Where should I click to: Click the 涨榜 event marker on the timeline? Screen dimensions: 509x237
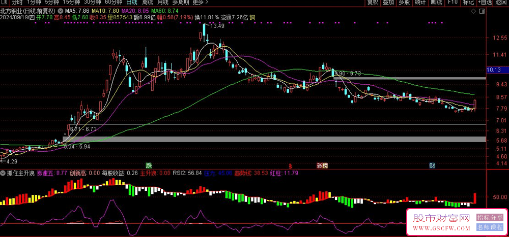click(322, 165)
